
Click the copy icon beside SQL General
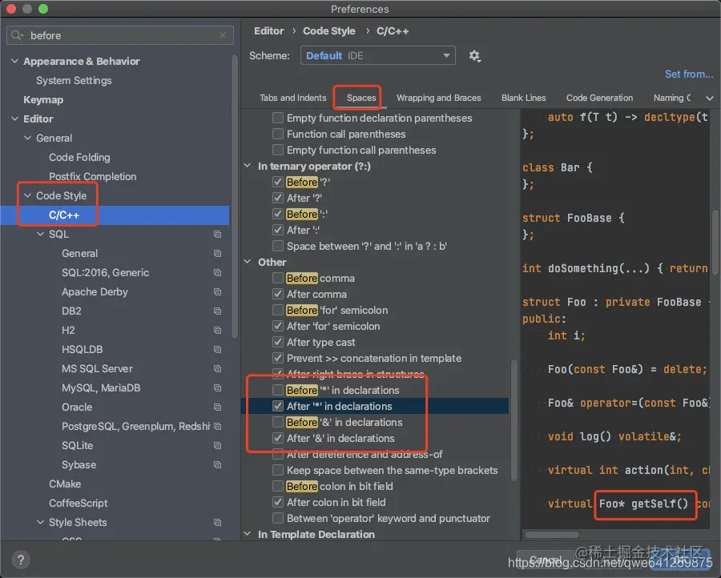pos(217,254)
